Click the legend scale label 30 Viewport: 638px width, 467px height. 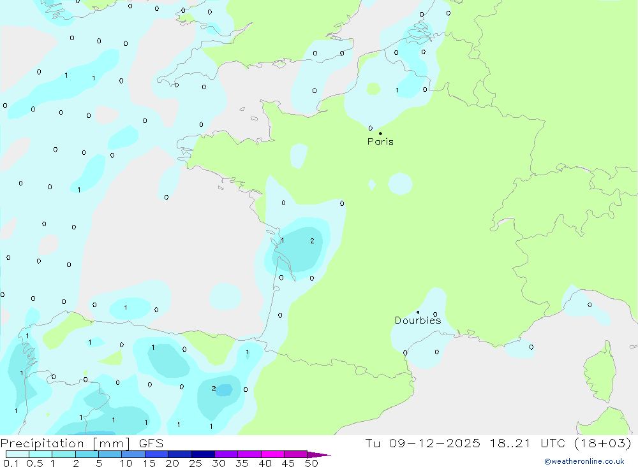tap(219, 463)
